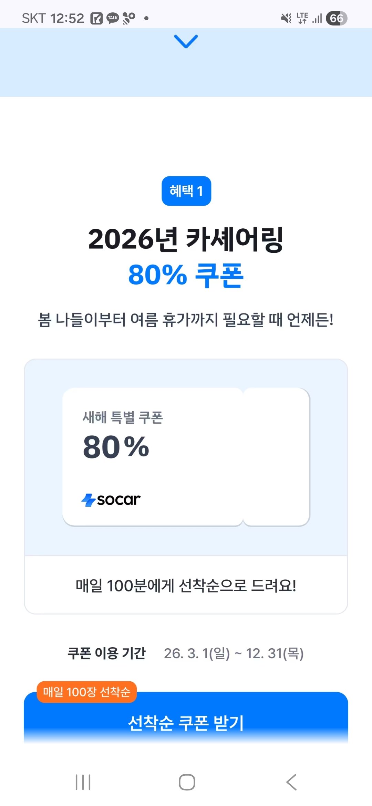This screenshot has width=372, height=806.
Task: Tap the muted sound status icon
Action: pyautogui.click(x=286, y=18)
